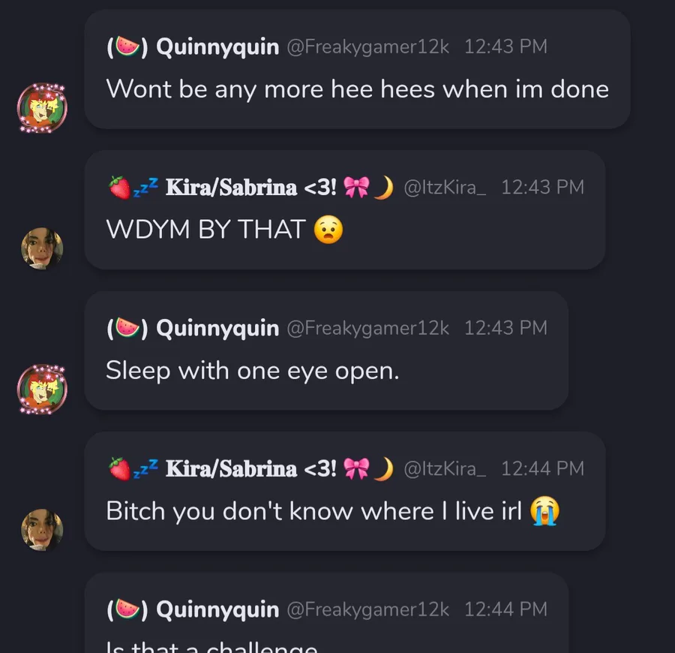
Task: Click Kira's avatar beside 'where I live' message
Action: (42, 530)
